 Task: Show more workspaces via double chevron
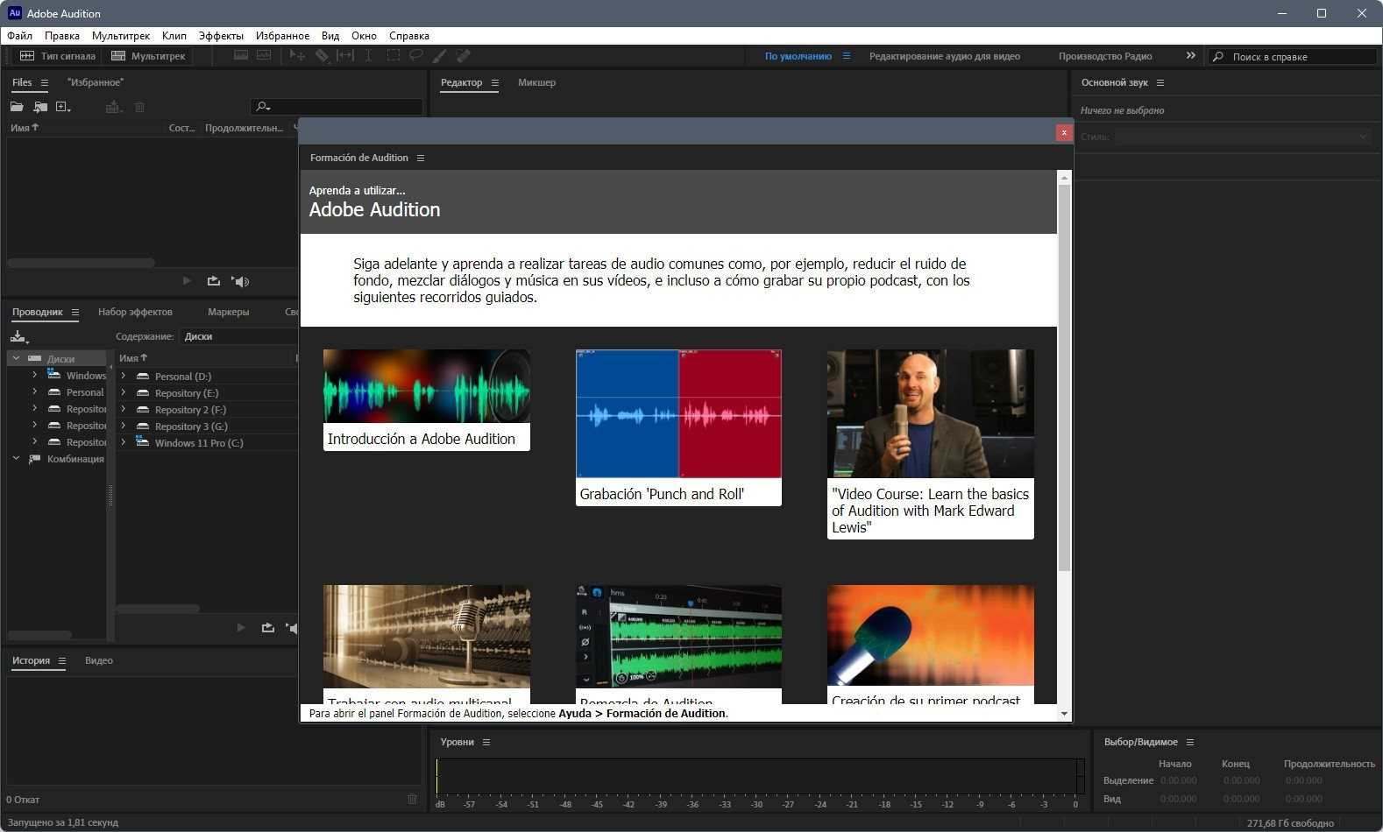click(1190, 56)
